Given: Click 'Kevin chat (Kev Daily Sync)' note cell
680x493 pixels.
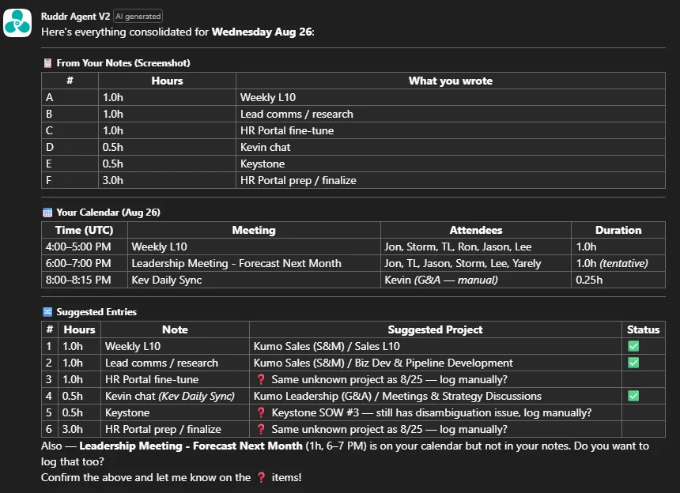Looking at the screenshot, I should (175, 396).
